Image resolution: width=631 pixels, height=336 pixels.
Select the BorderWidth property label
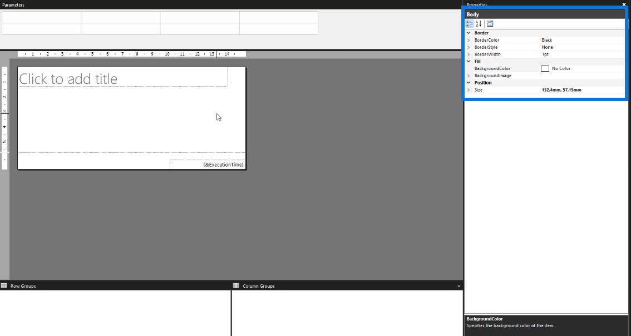tap(487, 54)
